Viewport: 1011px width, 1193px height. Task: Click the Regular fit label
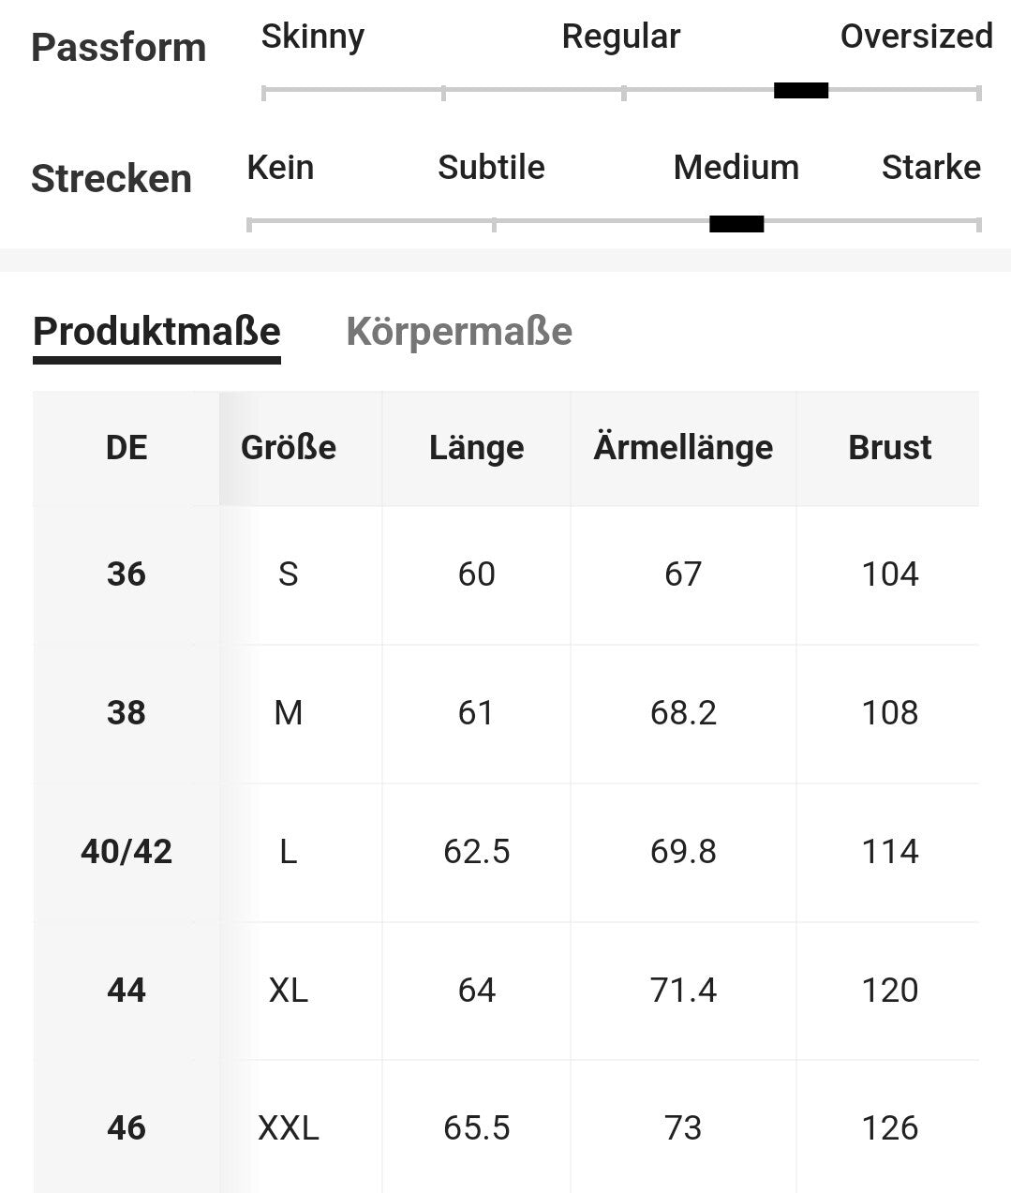pos(620,37)
